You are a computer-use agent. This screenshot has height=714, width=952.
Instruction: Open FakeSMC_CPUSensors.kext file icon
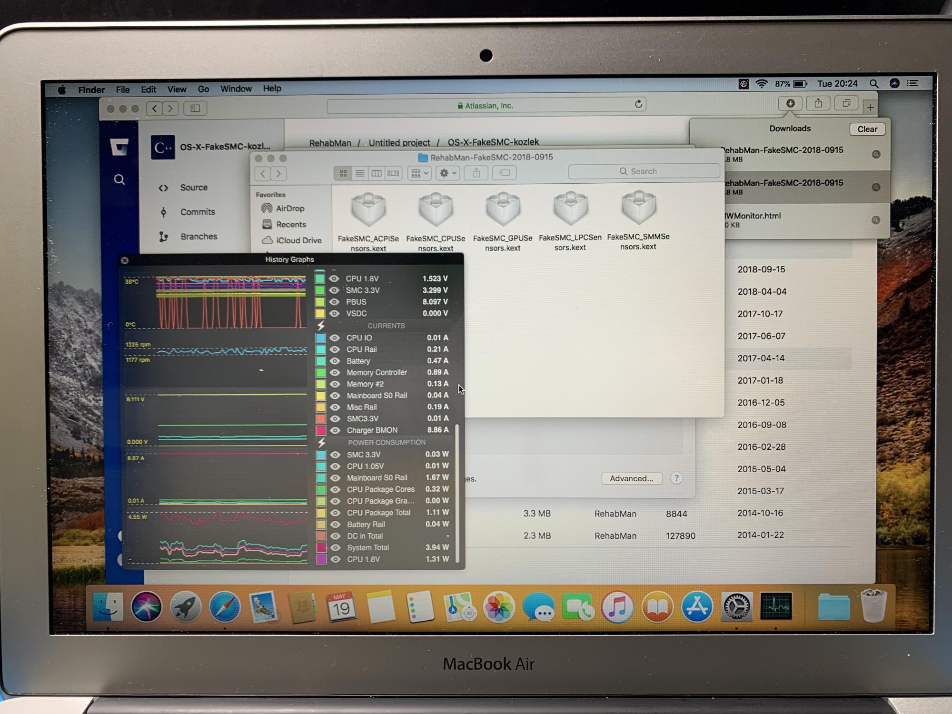click(435, 210)
